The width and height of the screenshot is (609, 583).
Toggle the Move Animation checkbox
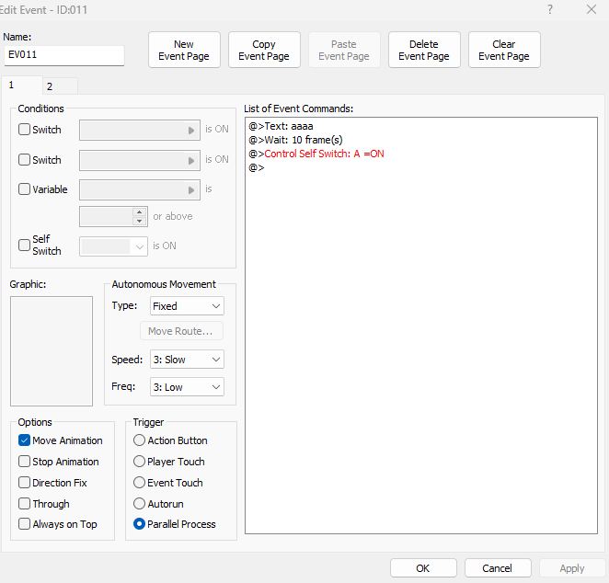coord(25,440)
